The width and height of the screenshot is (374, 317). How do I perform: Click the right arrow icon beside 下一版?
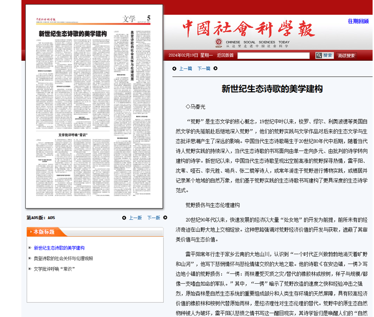click(165, 217)
